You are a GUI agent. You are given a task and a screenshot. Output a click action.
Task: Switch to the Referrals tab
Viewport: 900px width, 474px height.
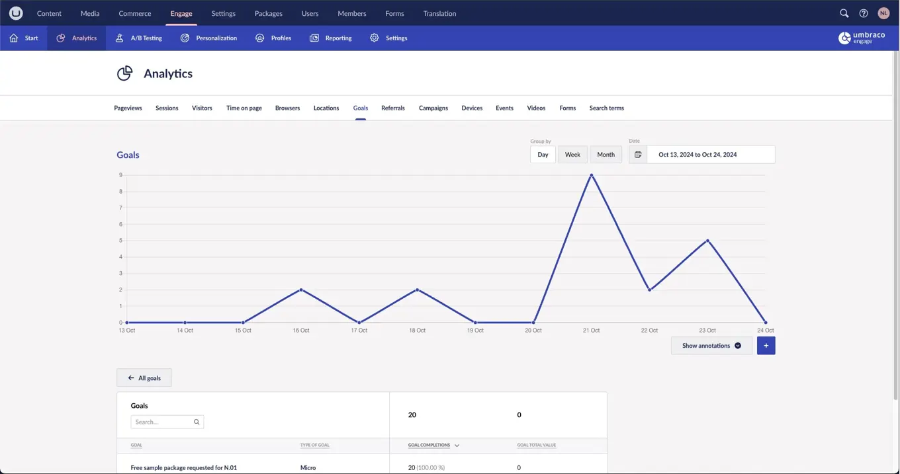pos(393,108)
